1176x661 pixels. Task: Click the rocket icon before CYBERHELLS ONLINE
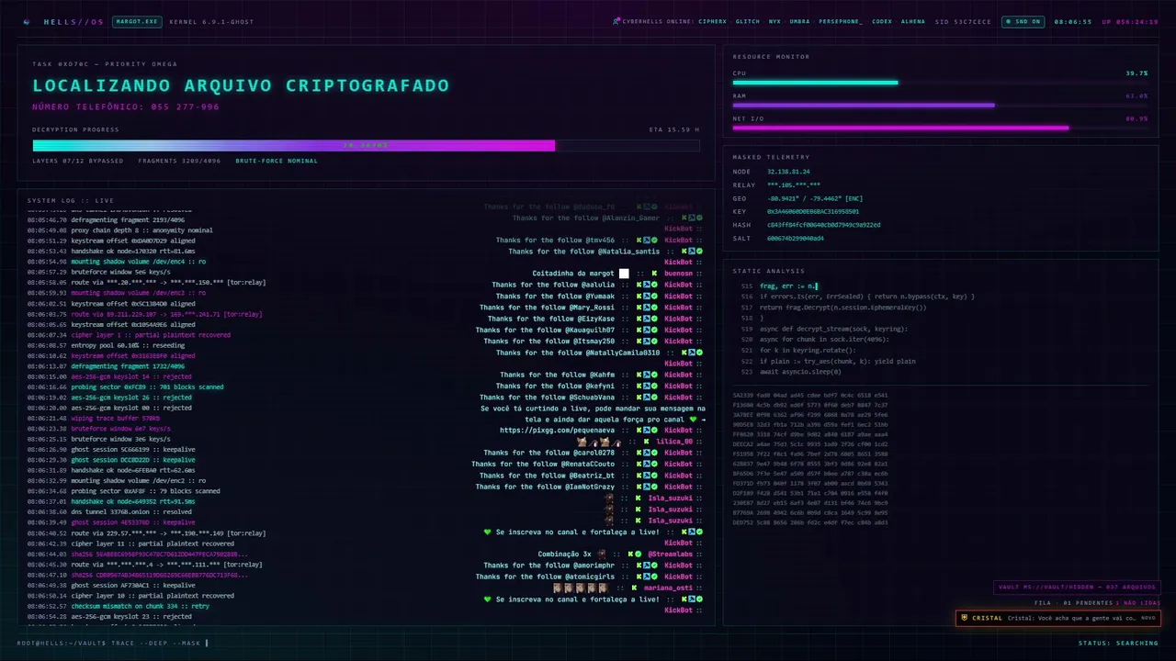pos(616,21)
